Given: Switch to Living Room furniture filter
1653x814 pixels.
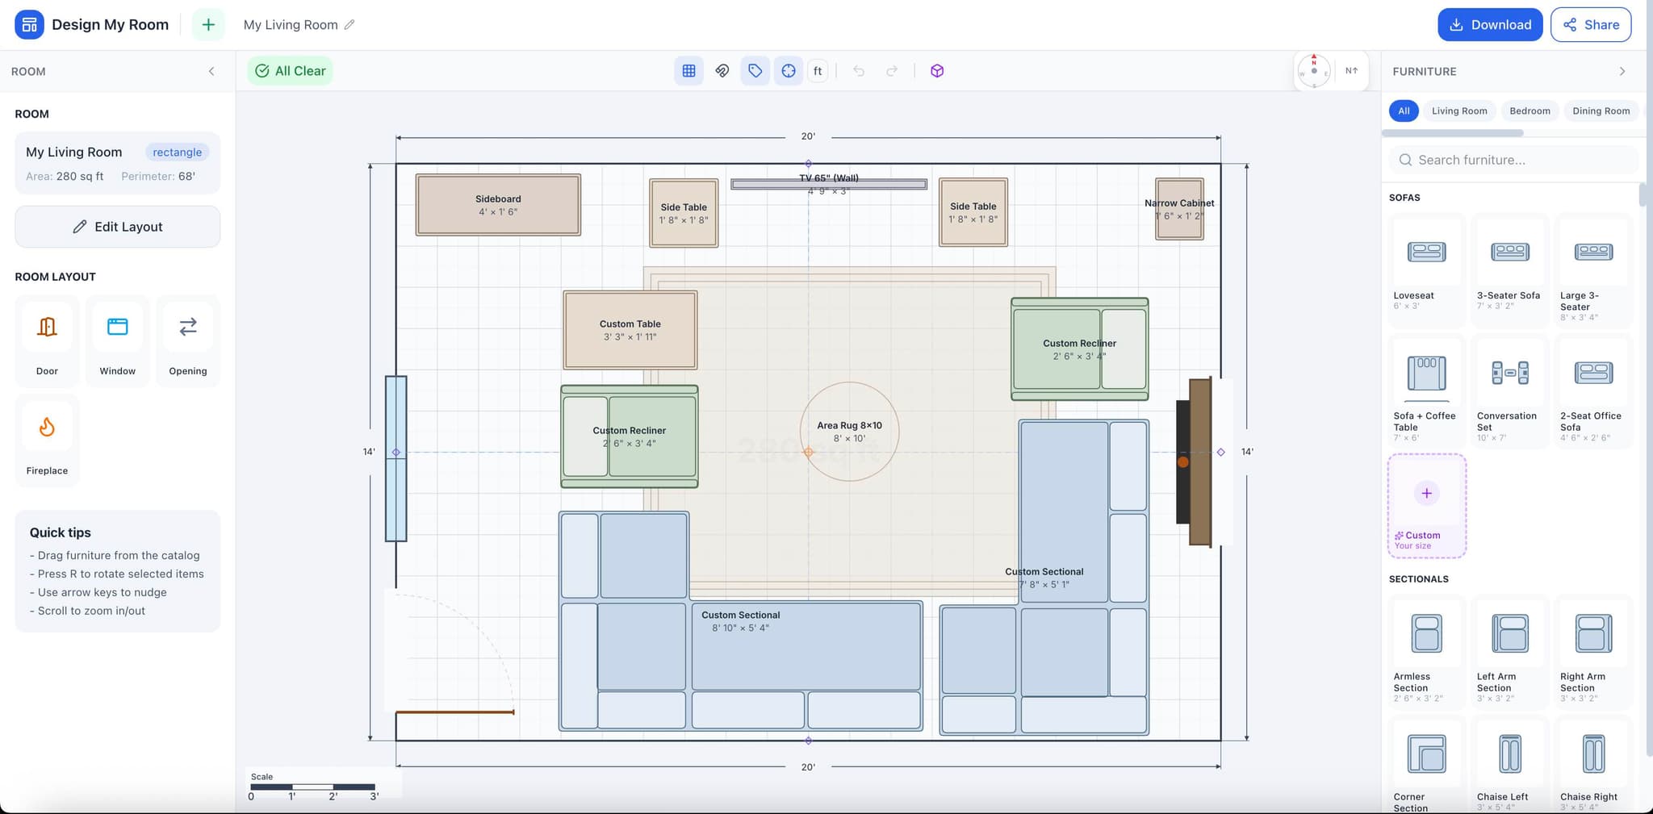Looking at the screenshot, I should point(1459,111).
